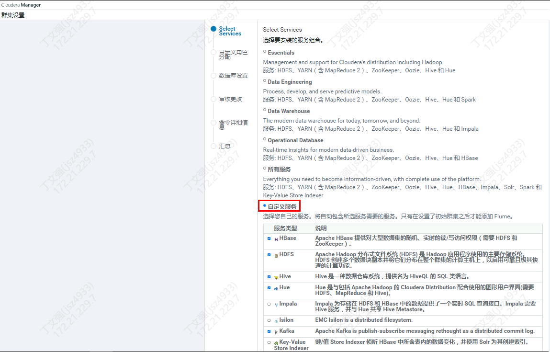Screen dimensions: 550x352
Task: Click the 说明 column header
Action: (x=321, y=228)
